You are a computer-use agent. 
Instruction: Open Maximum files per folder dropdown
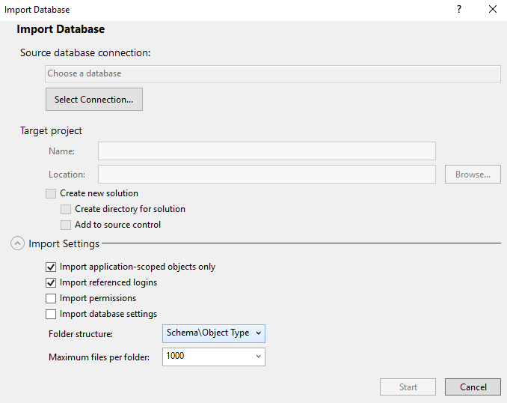[x=213, y=357]
